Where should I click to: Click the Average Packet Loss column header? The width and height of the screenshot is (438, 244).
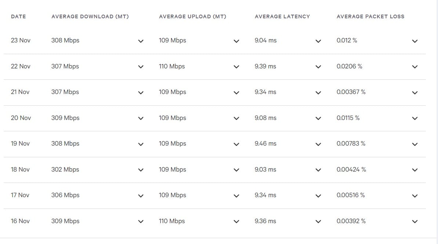[370, 16]
